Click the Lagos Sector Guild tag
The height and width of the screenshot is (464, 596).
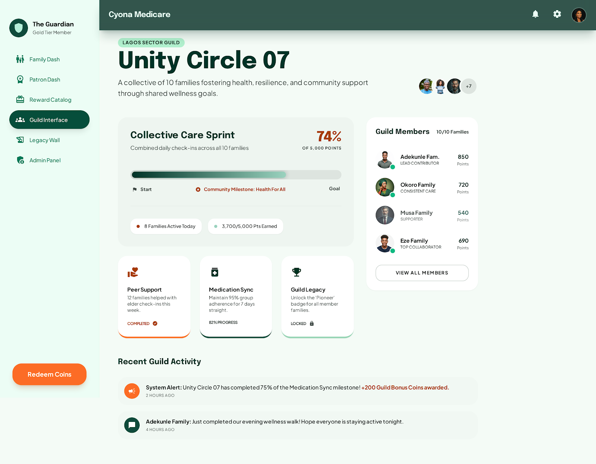click(151, 42)
